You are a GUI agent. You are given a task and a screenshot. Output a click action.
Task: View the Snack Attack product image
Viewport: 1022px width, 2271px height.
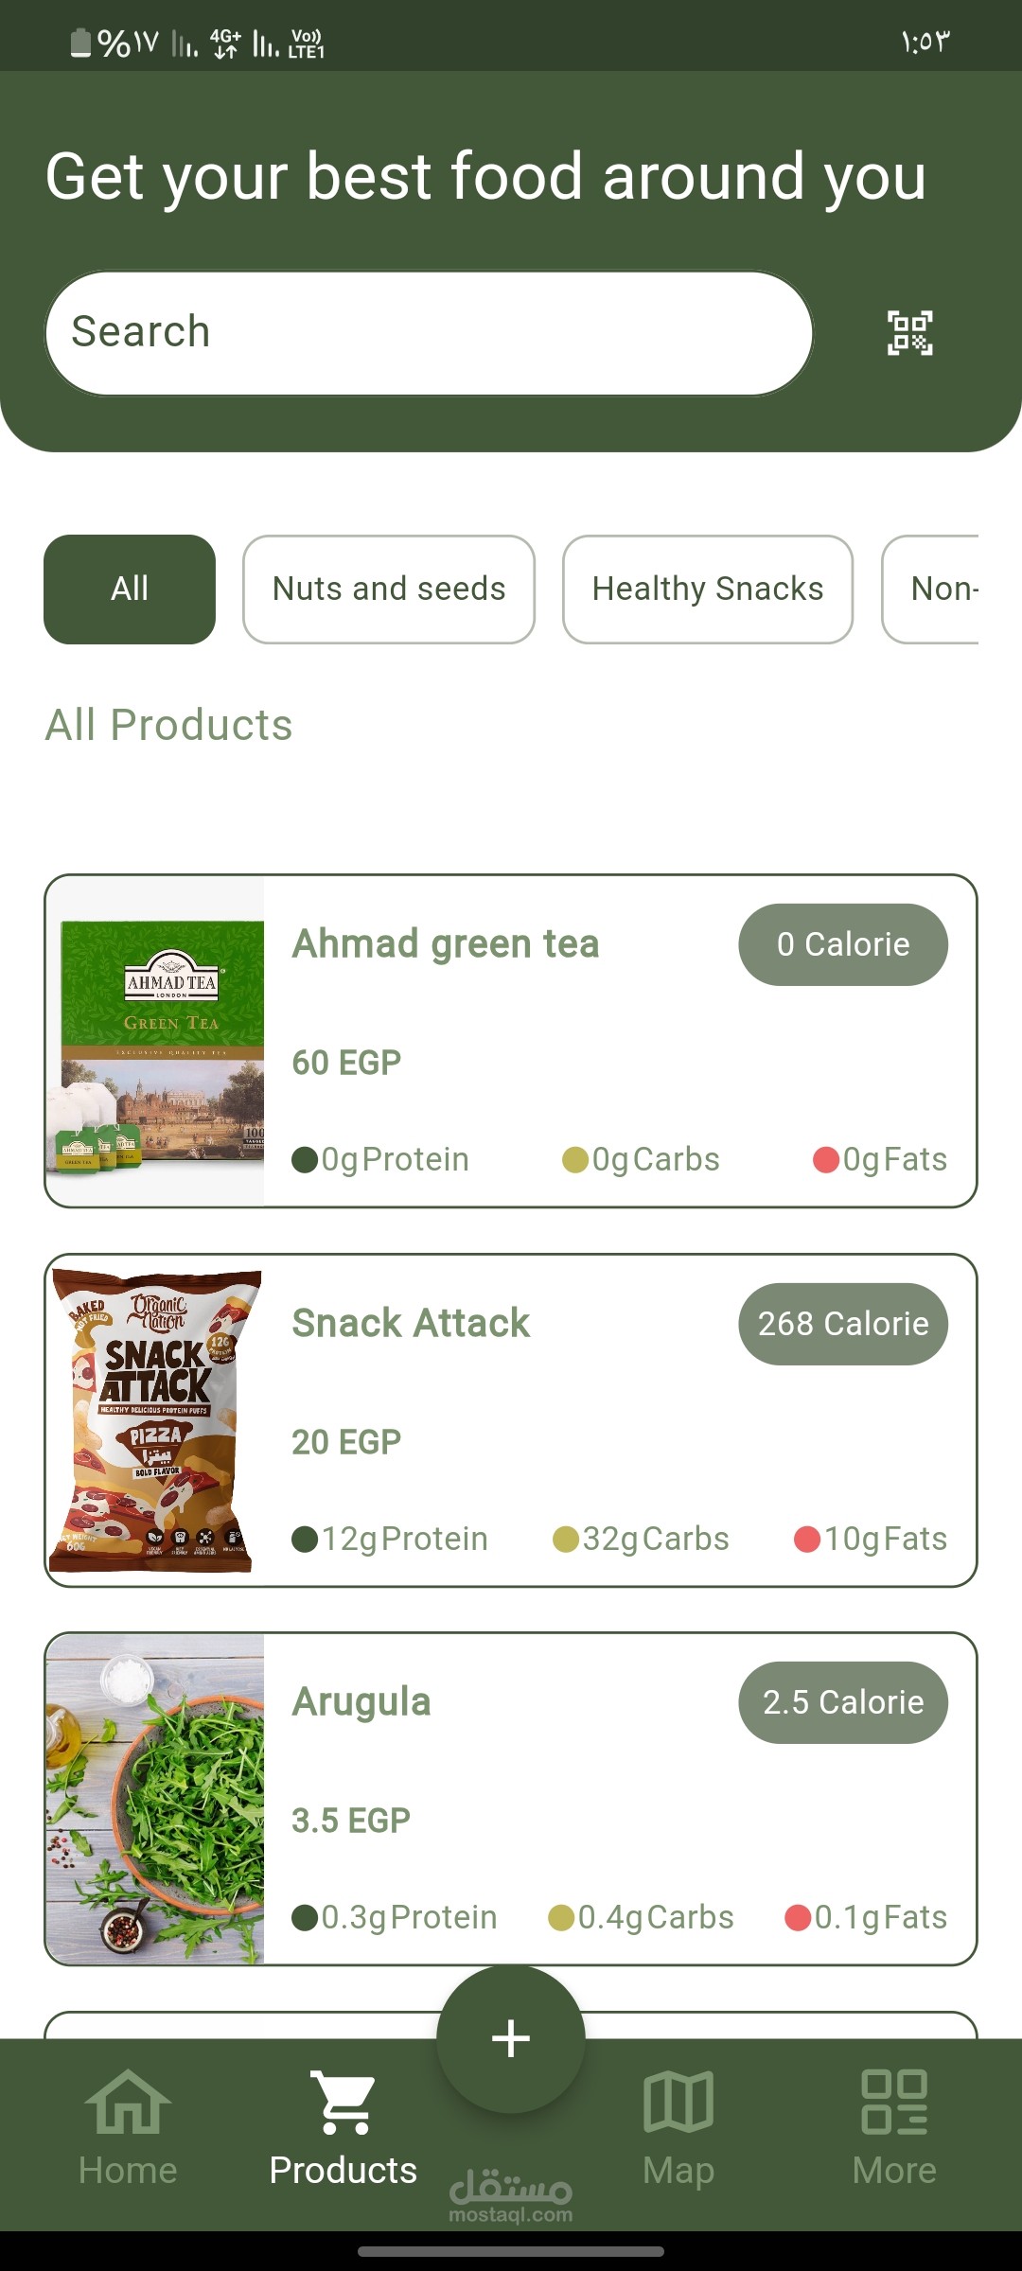click(x=156, y=1420)
